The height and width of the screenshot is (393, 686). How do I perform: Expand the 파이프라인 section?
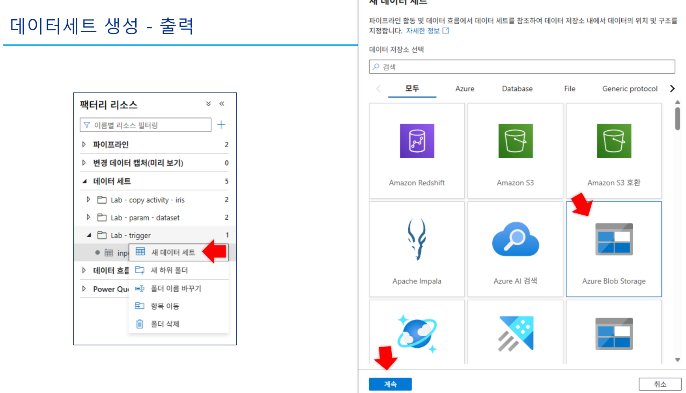point(84,145)
